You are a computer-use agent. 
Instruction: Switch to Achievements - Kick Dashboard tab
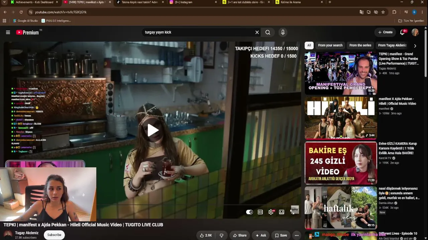34,2
